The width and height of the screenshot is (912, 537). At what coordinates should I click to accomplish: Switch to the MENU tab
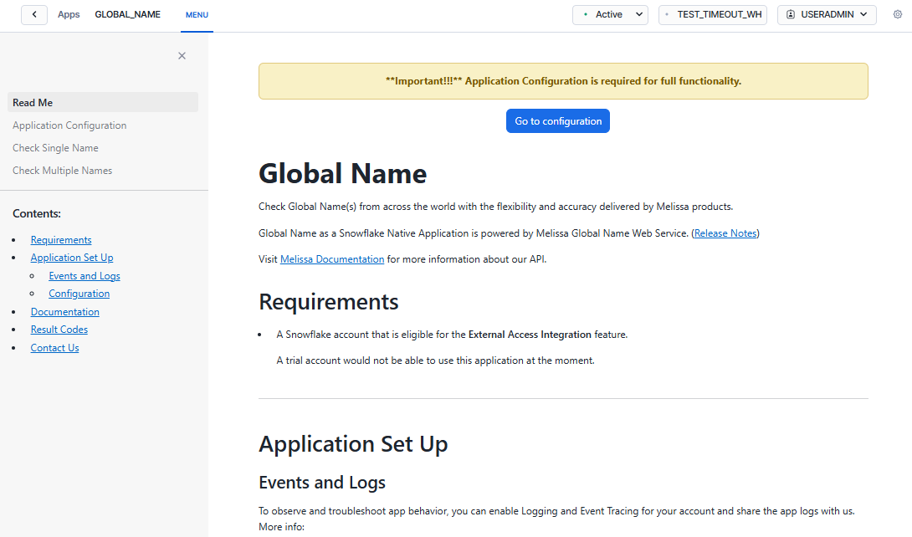(197, 15)
